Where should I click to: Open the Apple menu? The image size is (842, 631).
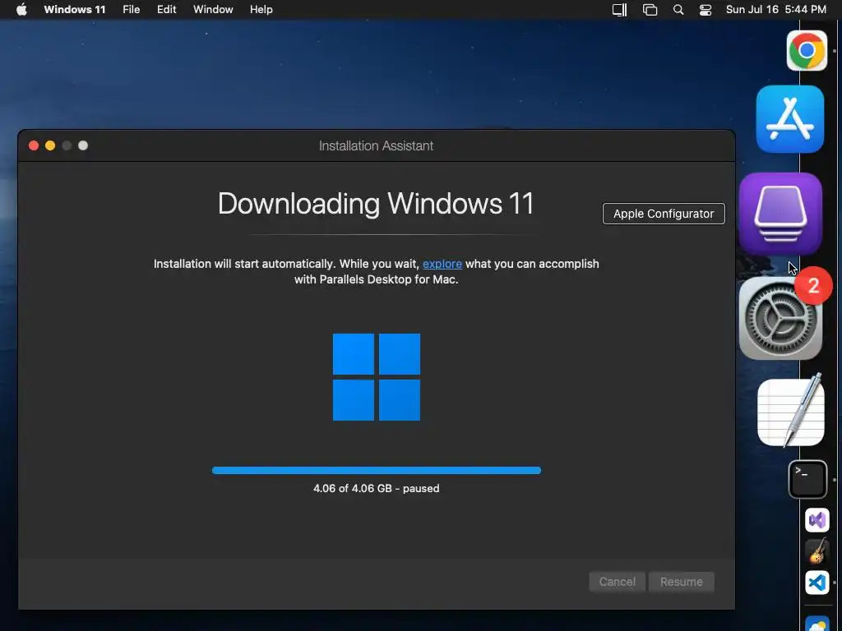[21, 10]
